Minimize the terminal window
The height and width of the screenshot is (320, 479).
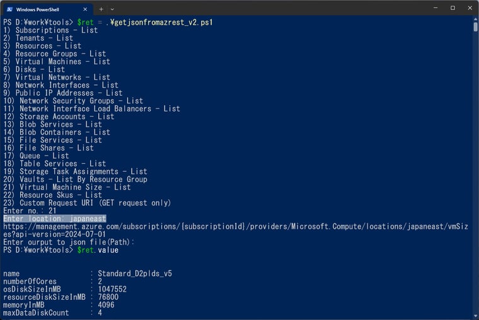(x=436, y=8)
